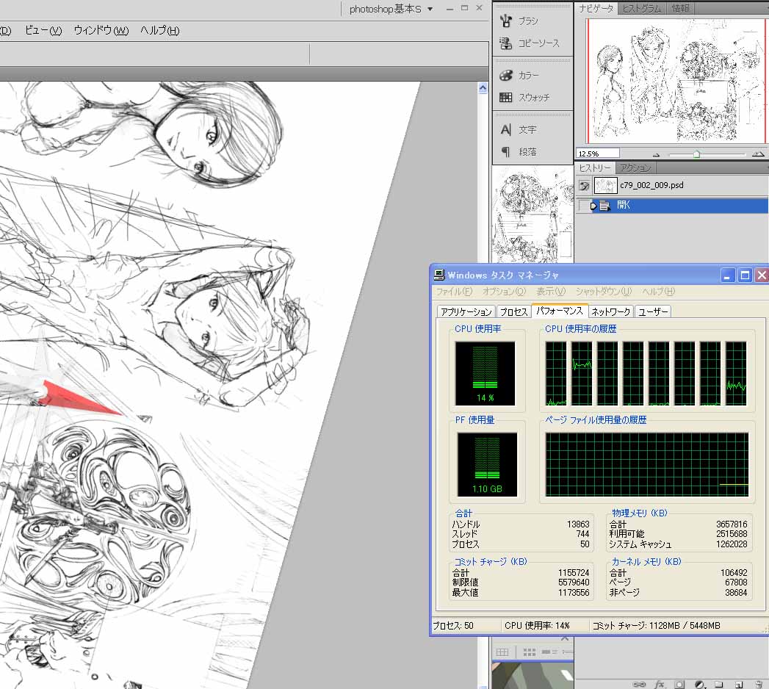Switch to the アプリケーション tab
The image size is (769, 689).
point(466,312)
